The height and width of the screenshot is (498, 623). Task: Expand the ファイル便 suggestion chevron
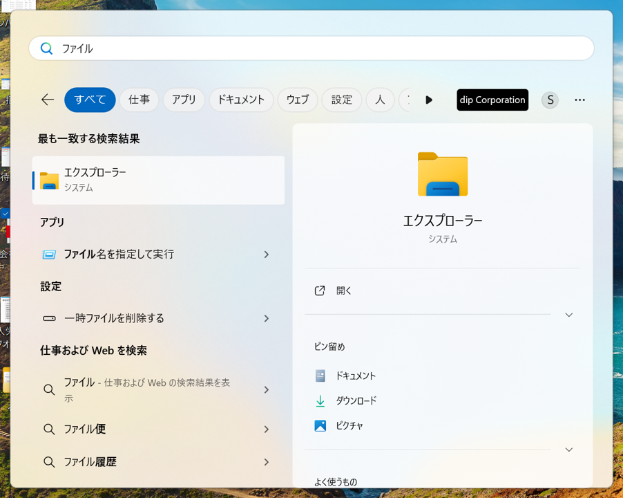[267, 430]
